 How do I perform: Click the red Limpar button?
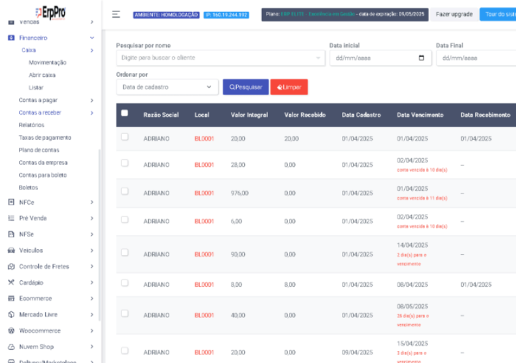(289, 87)
